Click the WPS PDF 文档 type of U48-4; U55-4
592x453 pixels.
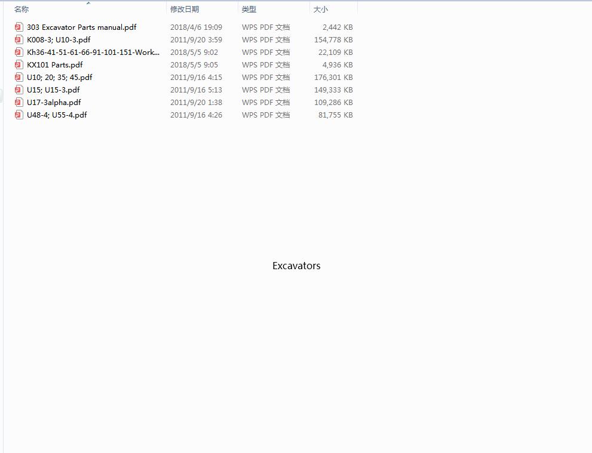[266, 115]
